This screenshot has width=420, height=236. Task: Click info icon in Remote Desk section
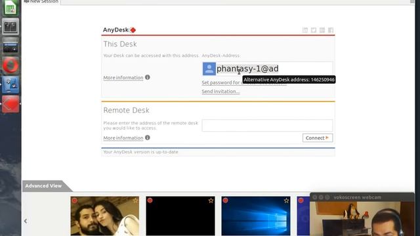point(147,138)
